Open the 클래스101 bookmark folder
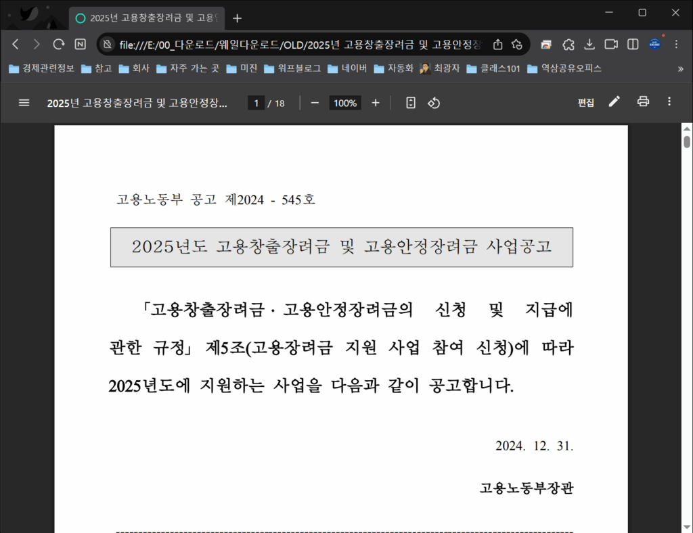 pyautogui.click(x=493, y=68)
